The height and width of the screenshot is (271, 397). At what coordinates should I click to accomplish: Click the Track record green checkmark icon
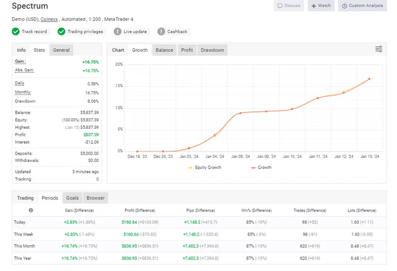16,31
